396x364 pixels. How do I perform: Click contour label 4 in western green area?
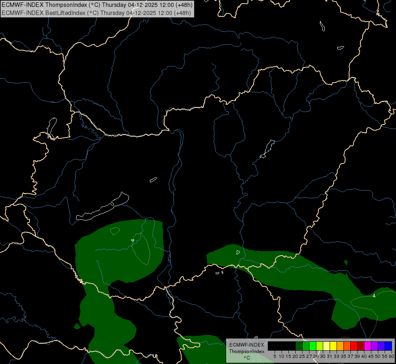coord(132,240)
